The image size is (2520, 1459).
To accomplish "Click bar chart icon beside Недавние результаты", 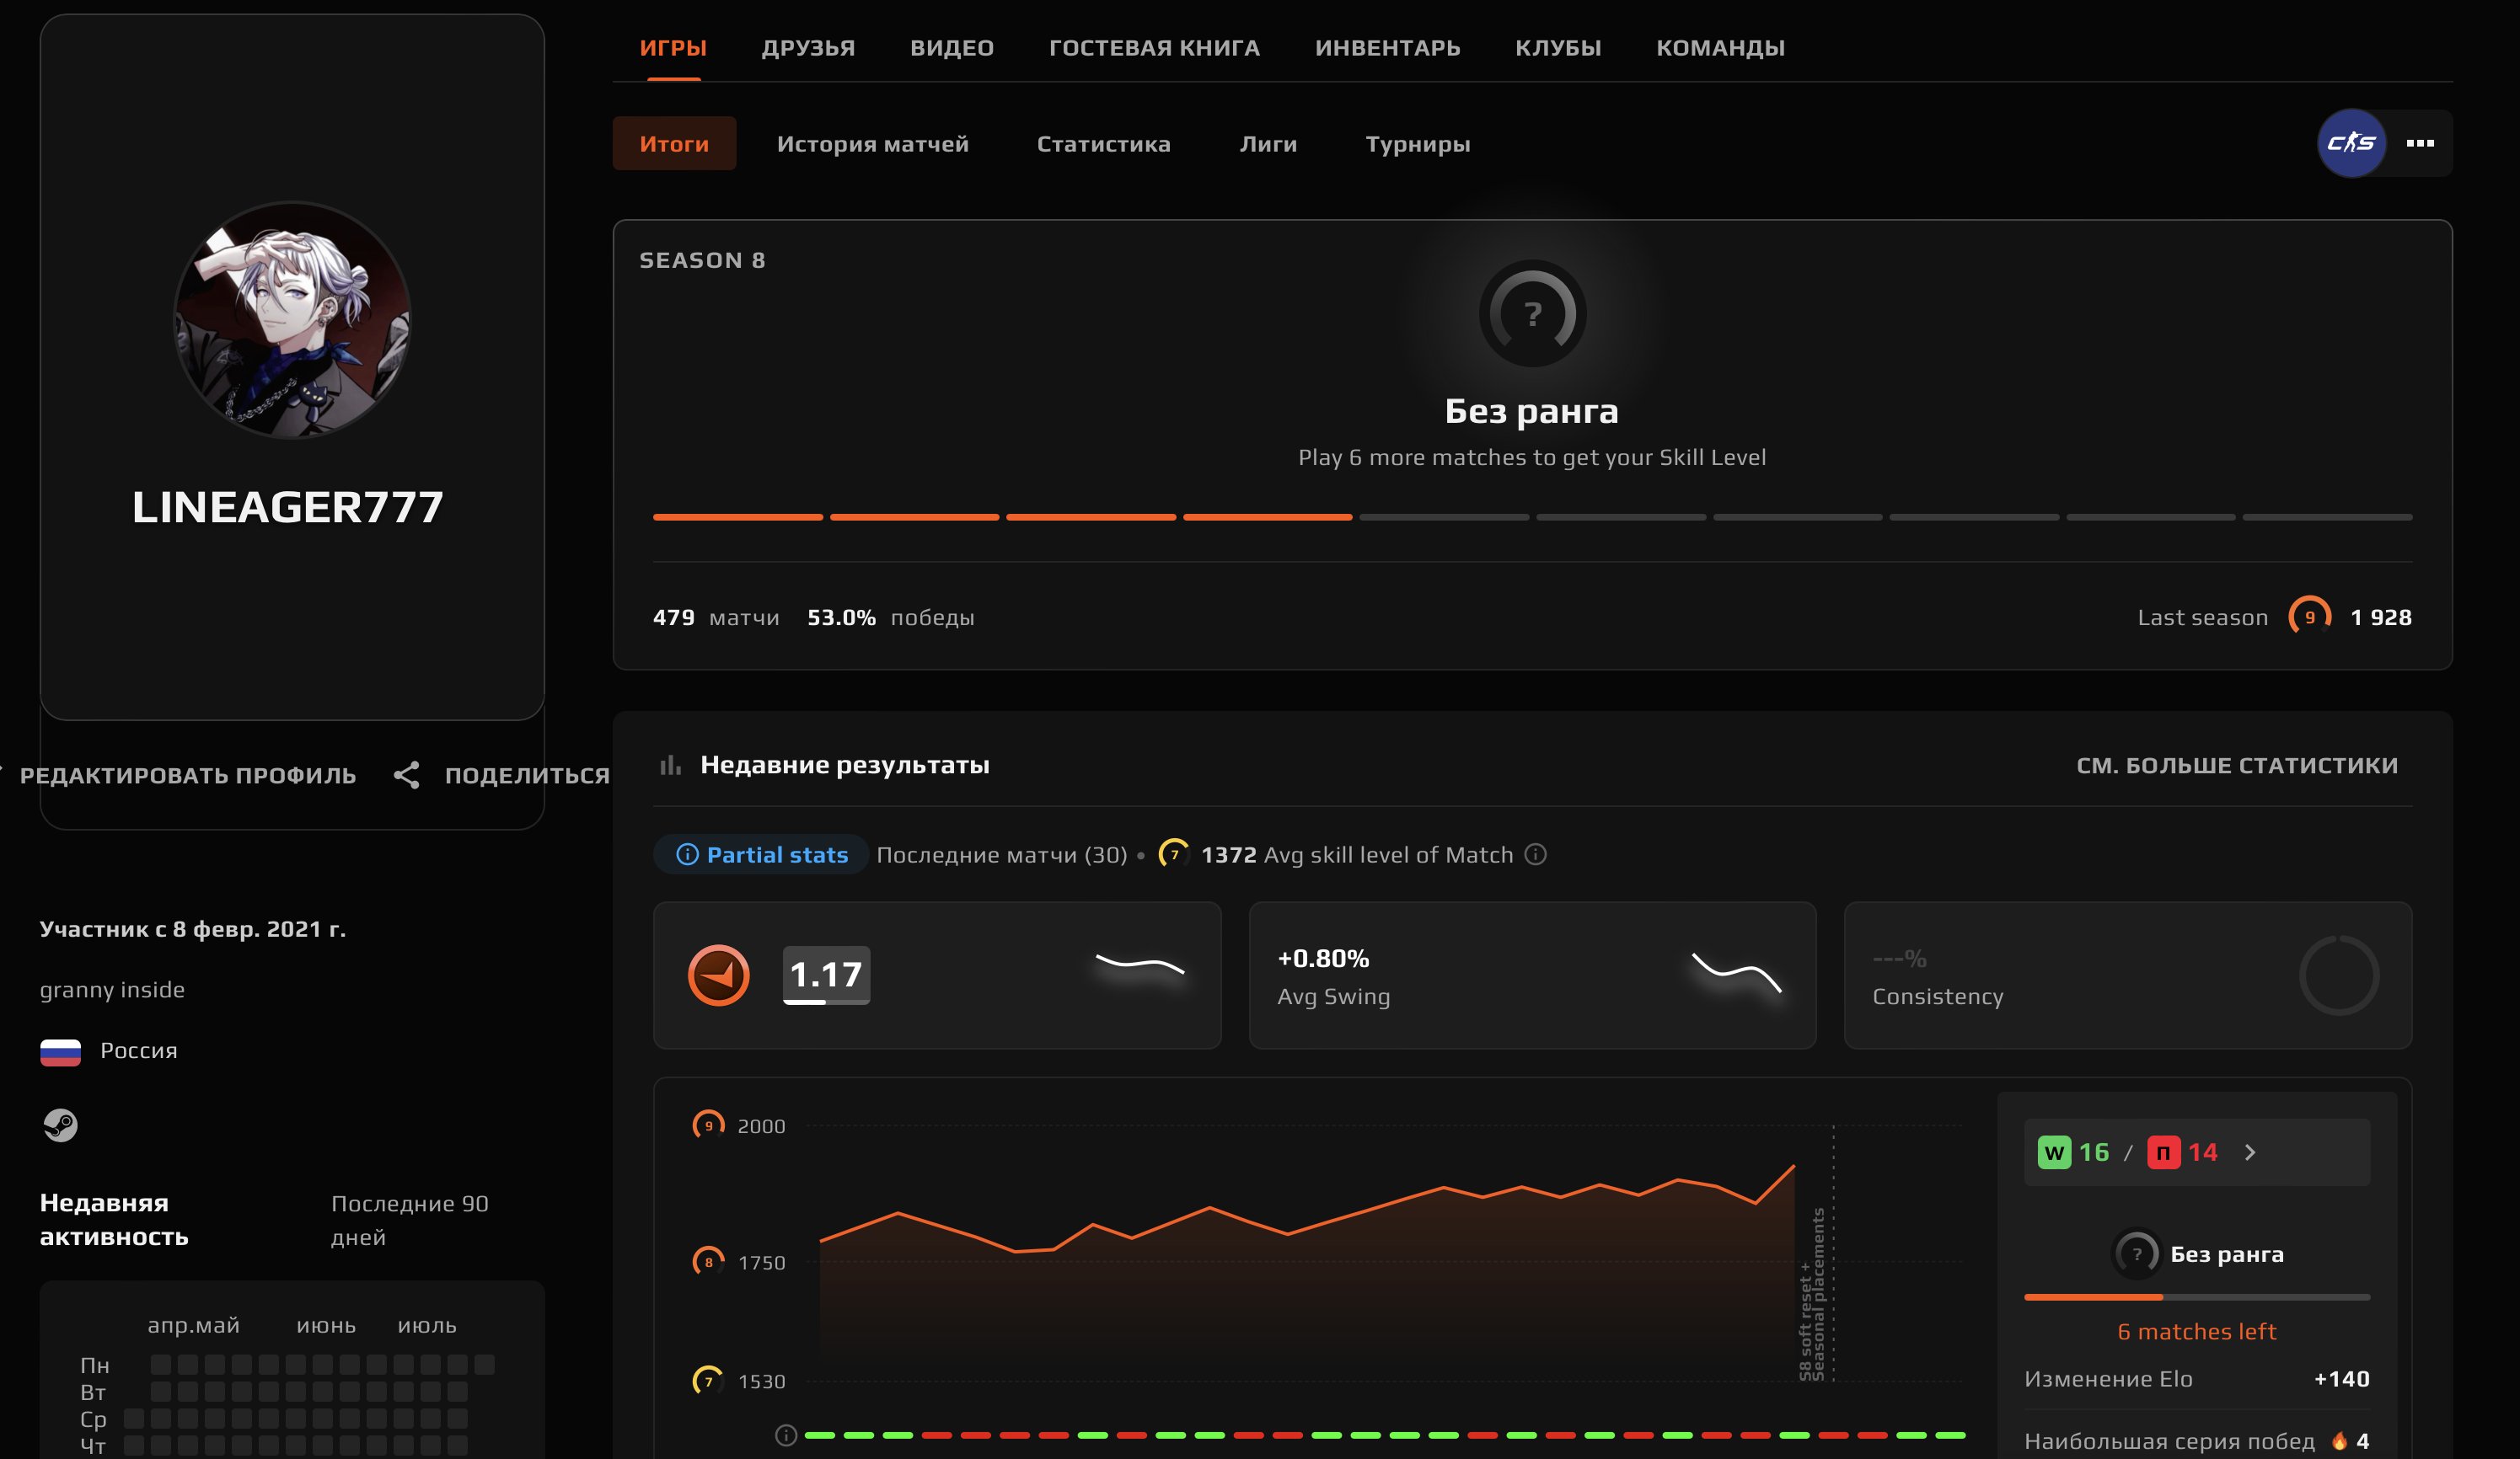I will click(670, 766).
